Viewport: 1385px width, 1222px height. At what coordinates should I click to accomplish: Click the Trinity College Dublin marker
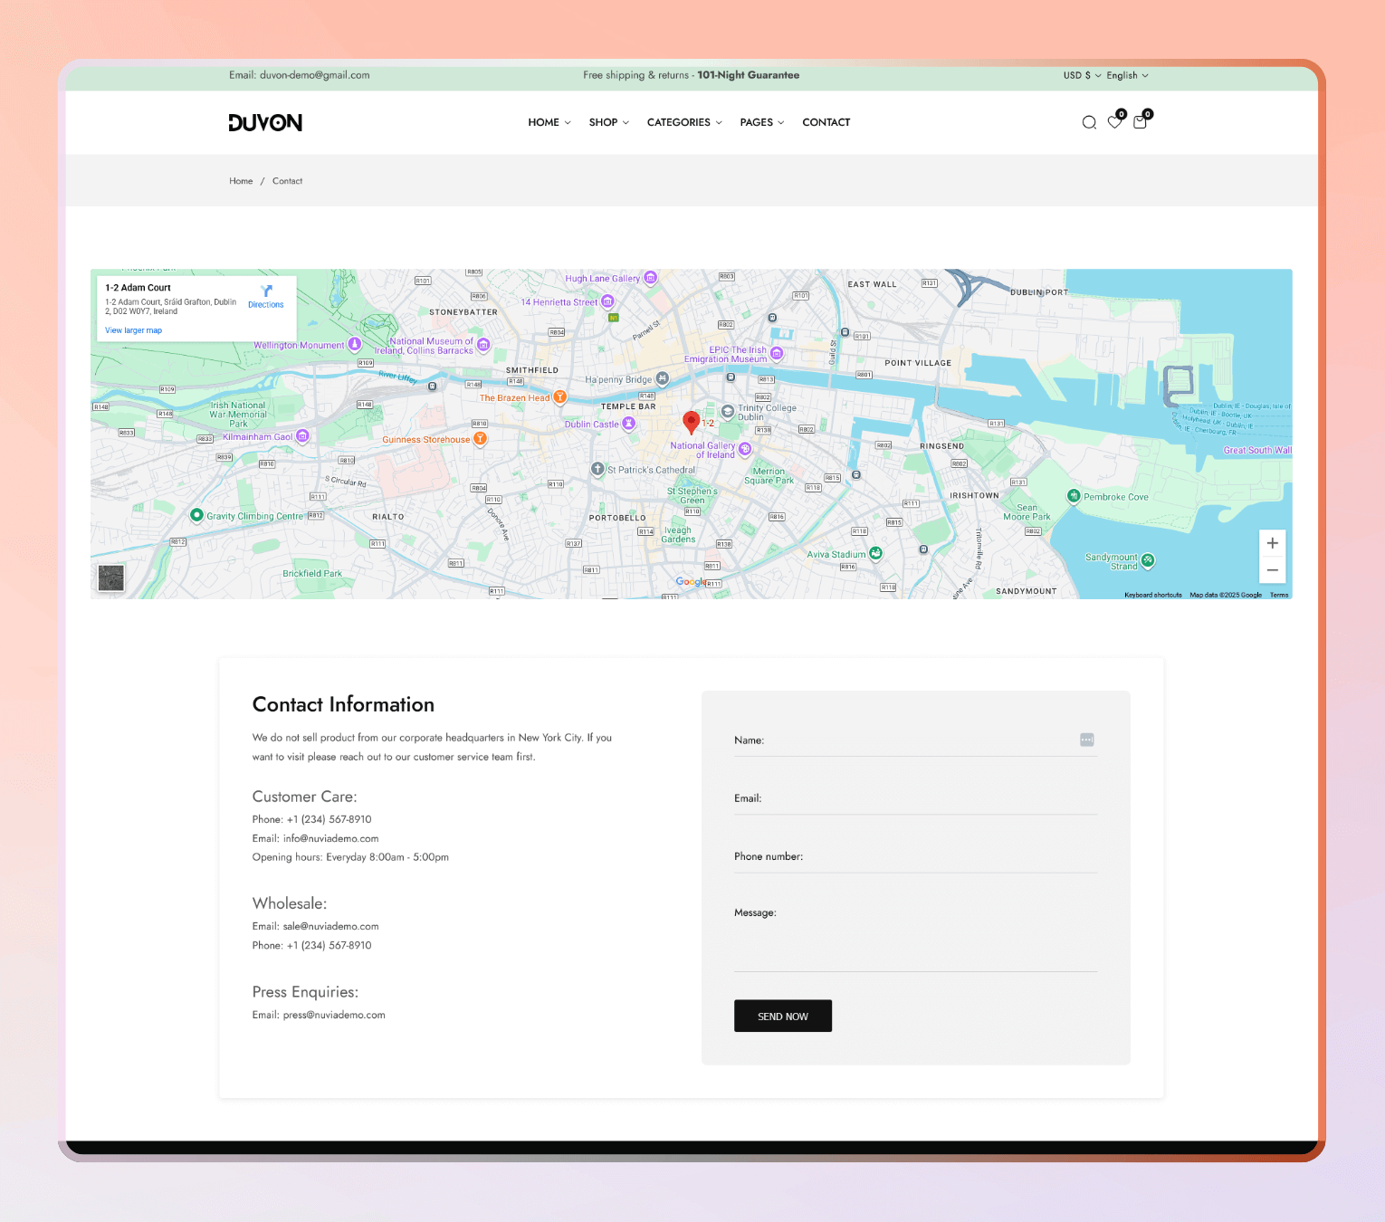(728, 411)
